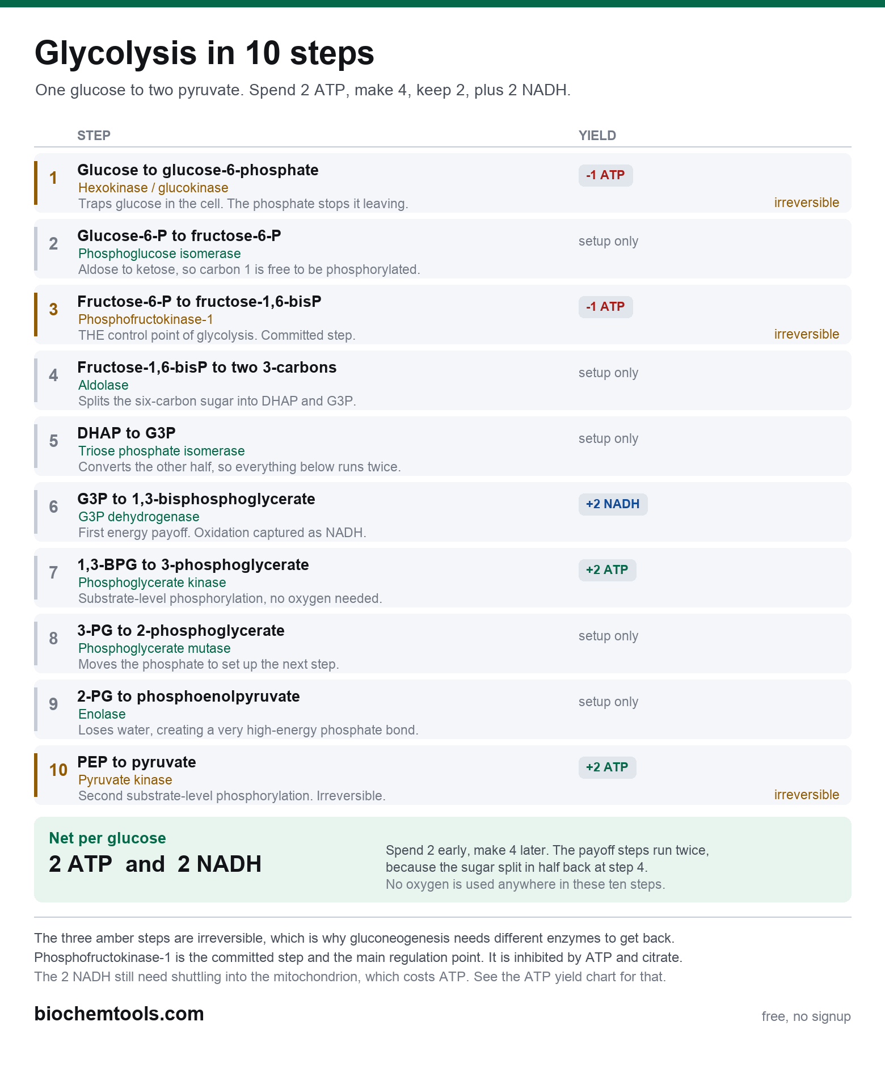Select the Pyruvate kinase enzyme label
This screenshot has width=885, height=1072.
[x=125, y=780]
